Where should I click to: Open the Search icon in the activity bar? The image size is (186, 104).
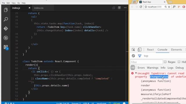point(6,19)
